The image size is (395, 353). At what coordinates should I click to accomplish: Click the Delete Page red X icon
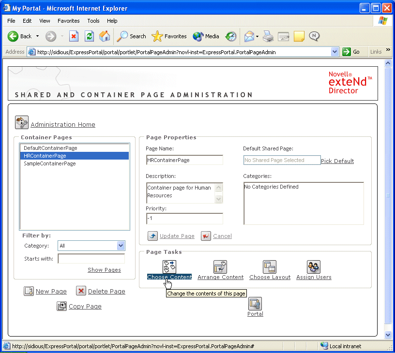point(81,291)
